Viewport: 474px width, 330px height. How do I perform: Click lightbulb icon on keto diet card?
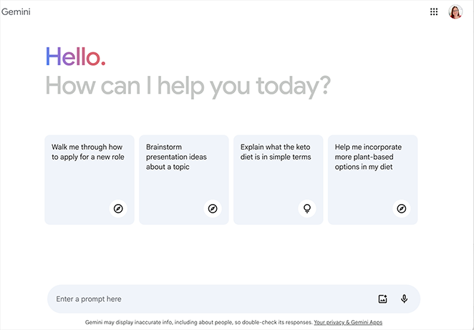click(307, 208)
